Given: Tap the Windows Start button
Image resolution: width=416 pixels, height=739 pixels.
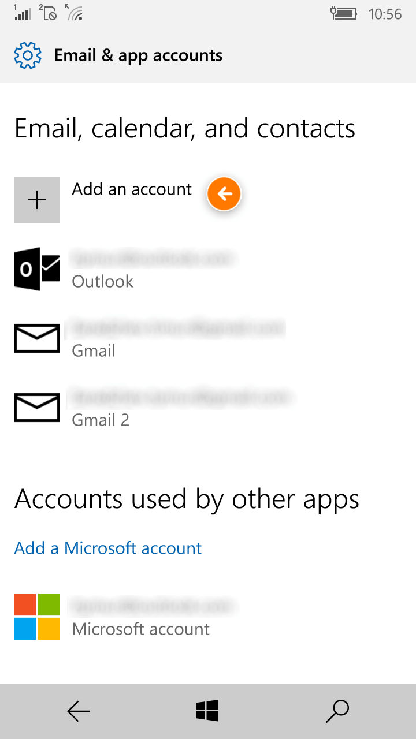Looking at the screenshot, I should point(207,711).
